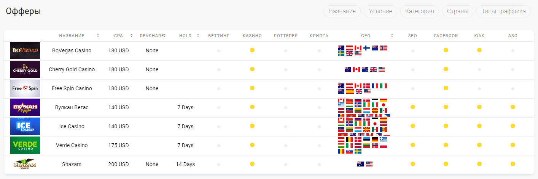Click the yellow ASO dot for Verde Casino

click(513, 145)
